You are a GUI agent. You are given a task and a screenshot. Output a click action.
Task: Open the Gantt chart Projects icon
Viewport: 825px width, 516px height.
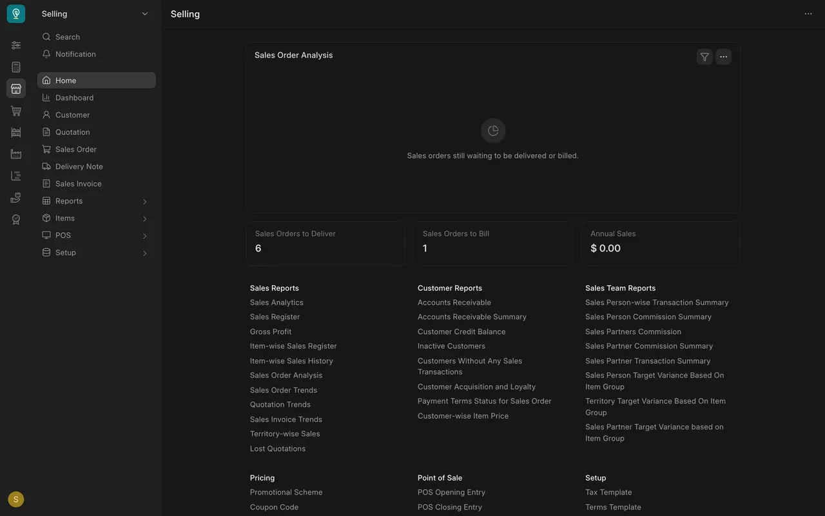pyautogui.click(x=16, y=176)
